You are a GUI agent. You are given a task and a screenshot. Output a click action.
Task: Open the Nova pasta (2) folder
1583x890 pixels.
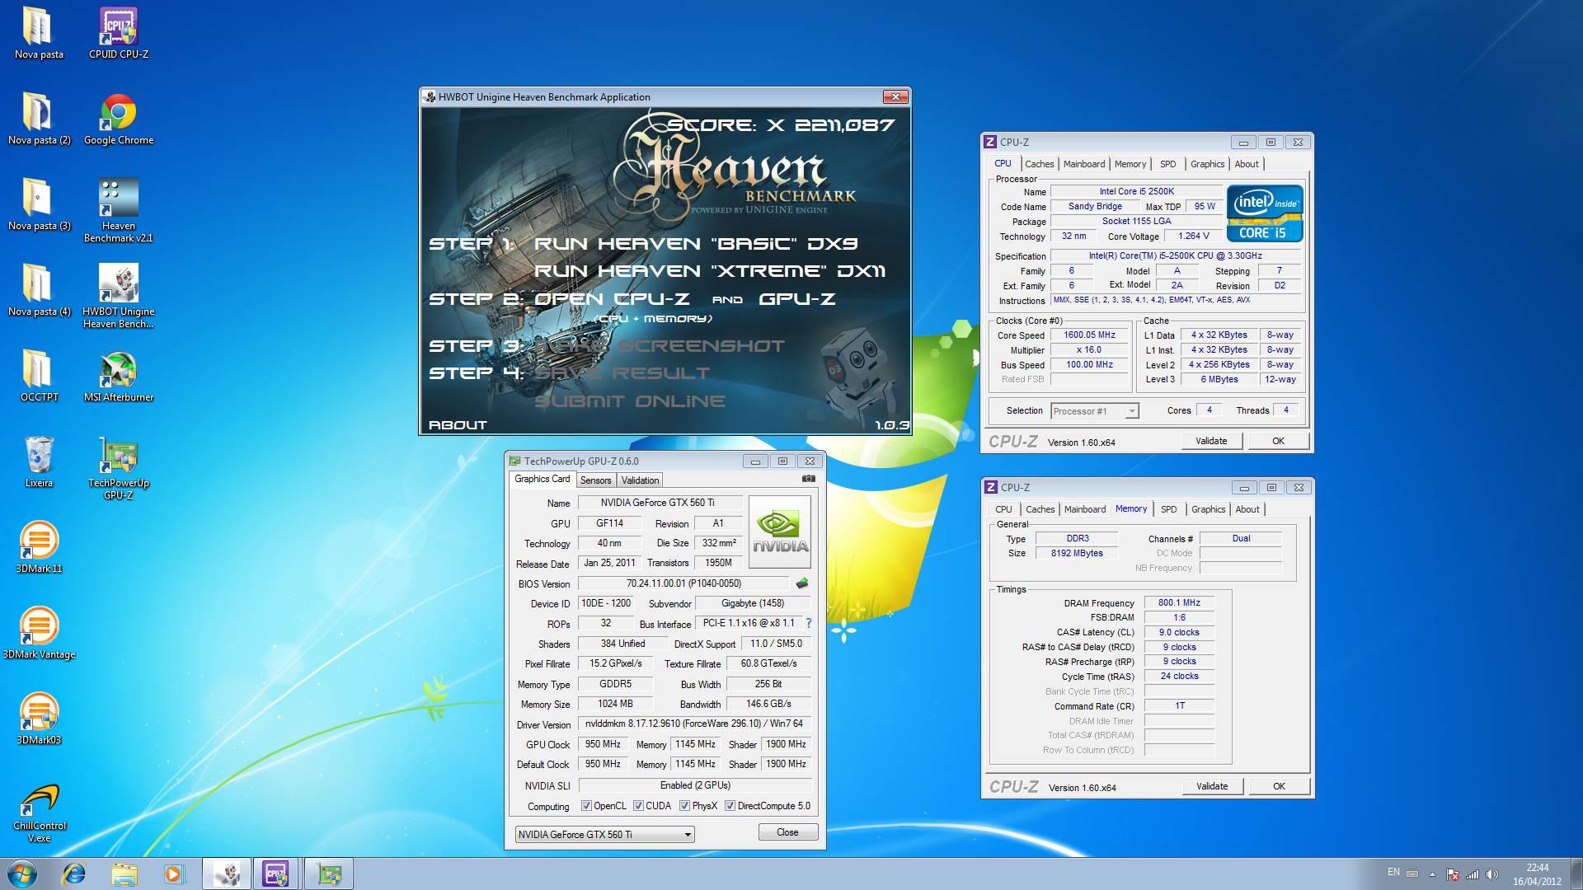point(39,119)
